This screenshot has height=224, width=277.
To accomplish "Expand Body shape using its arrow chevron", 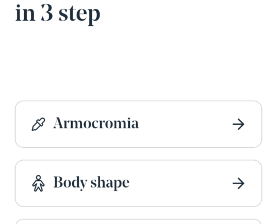I will (238, 183).
